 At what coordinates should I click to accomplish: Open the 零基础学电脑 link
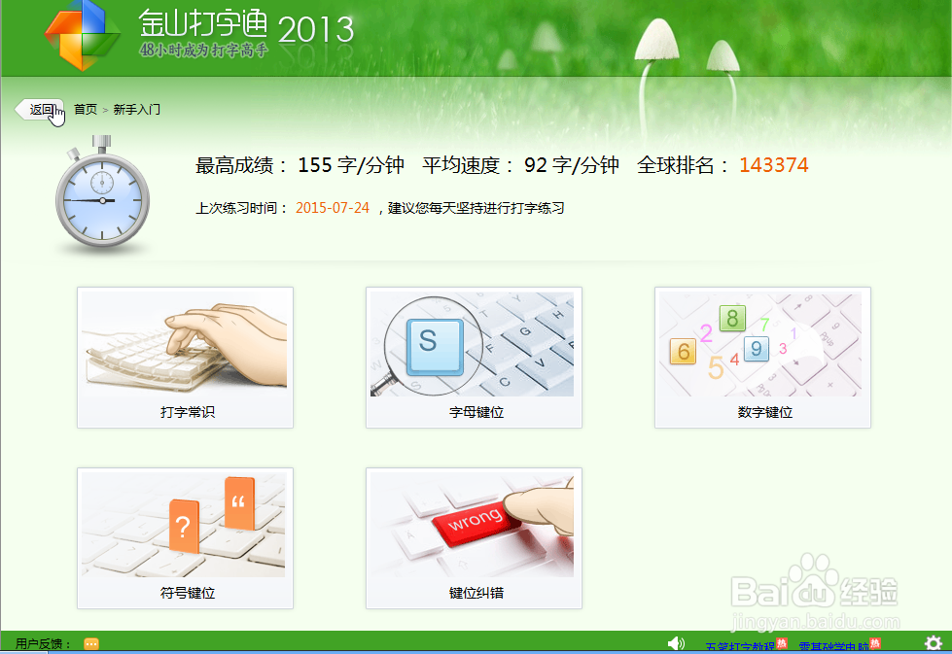click(833, 647)
